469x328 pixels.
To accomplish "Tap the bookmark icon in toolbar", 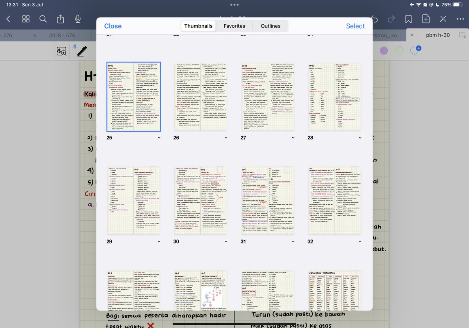I will [x=408, y=19].
